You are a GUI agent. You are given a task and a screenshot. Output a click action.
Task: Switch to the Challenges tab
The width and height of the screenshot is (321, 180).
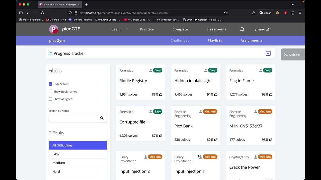click(180, 40)
